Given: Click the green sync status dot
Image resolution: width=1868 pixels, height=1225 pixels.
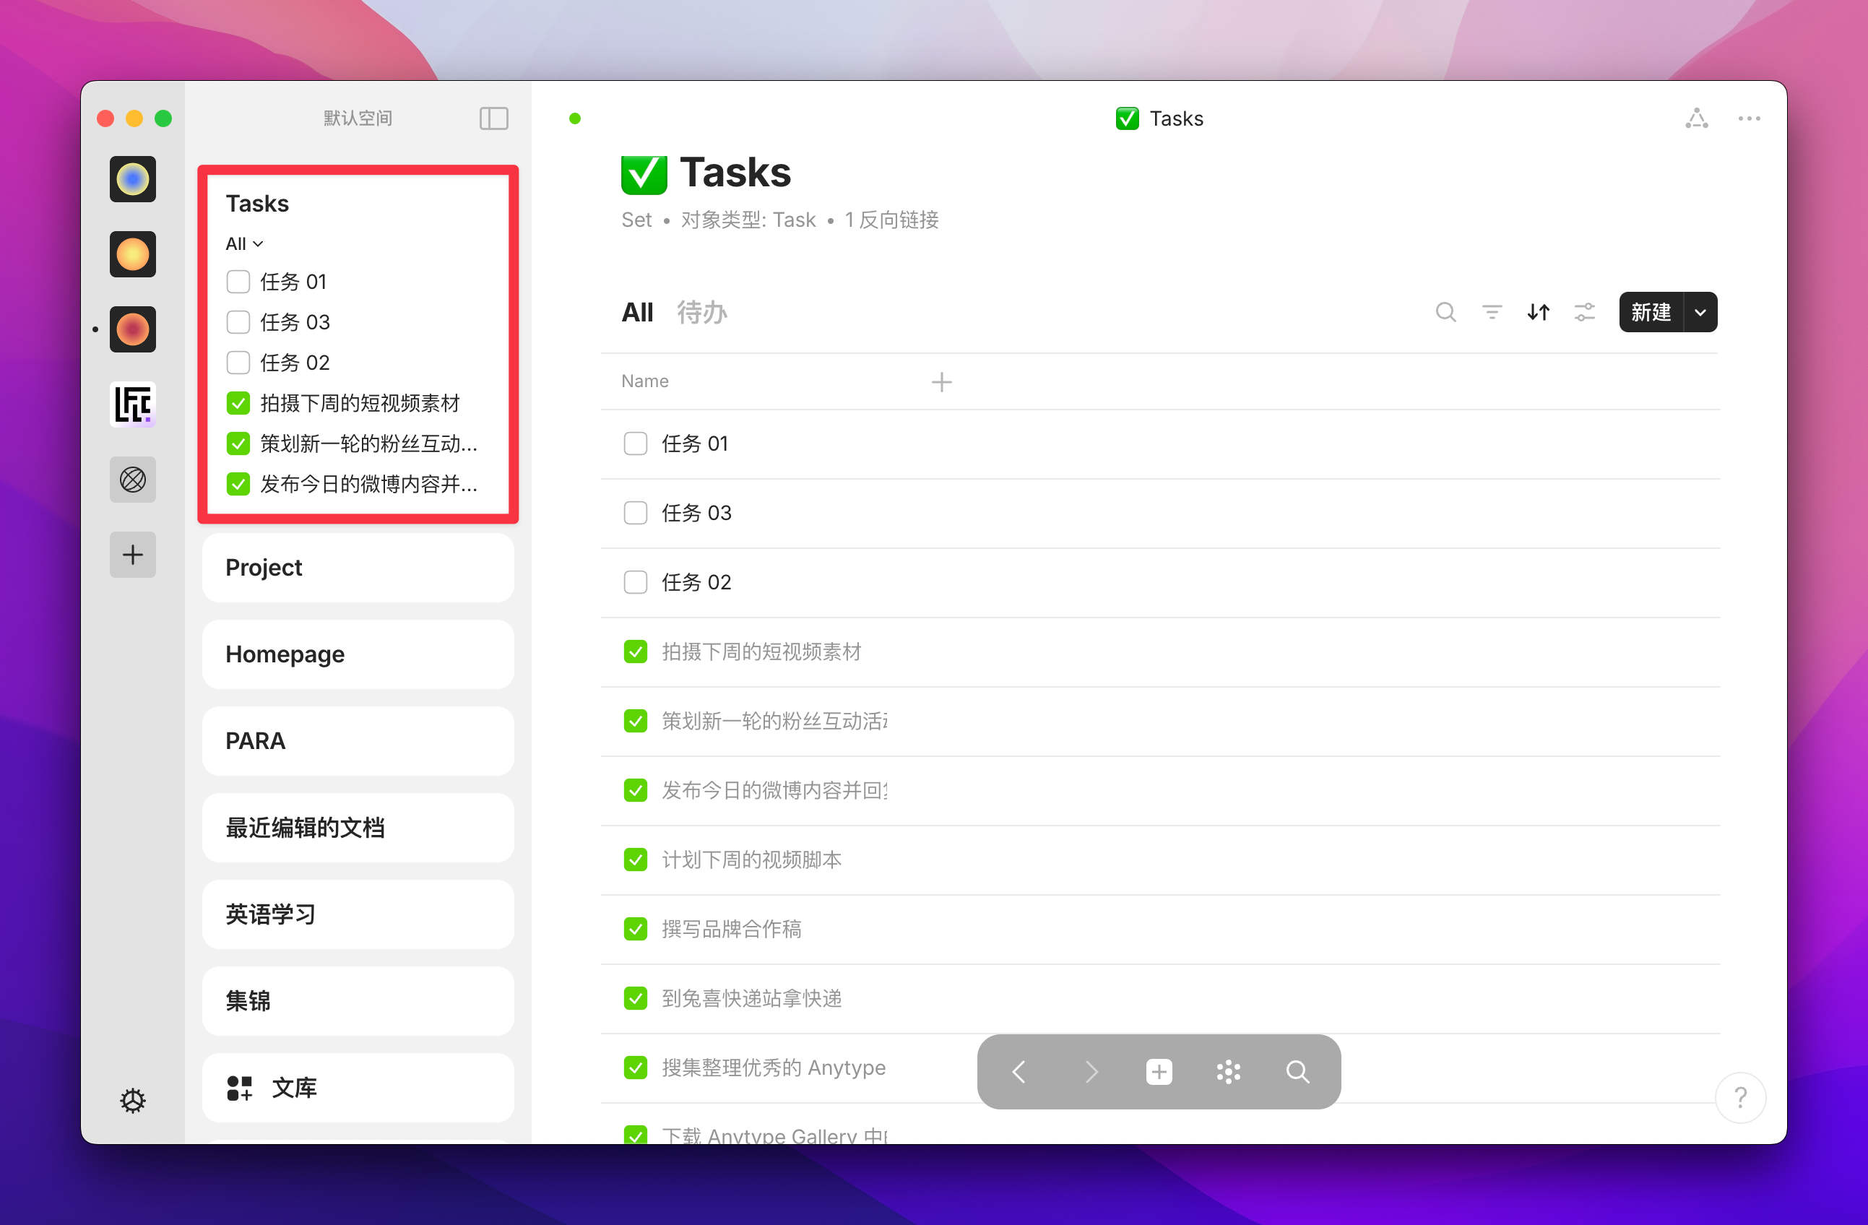Looking at the screenshot, I should (x=575, y=118).
